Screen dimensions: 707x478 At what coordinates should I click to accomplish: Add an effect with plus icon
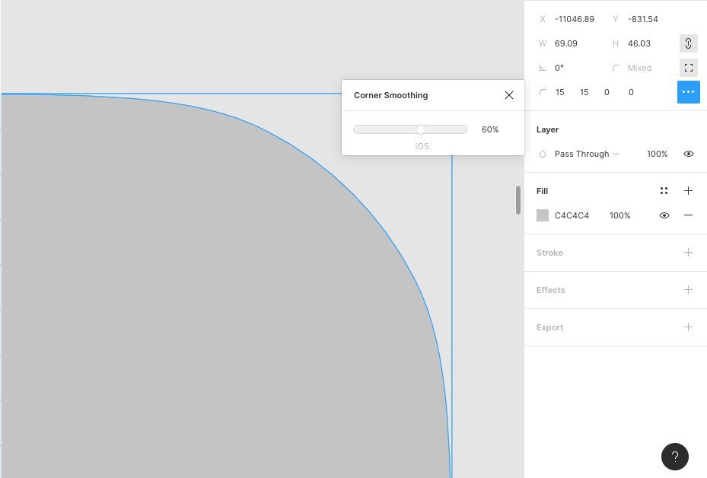688,289
